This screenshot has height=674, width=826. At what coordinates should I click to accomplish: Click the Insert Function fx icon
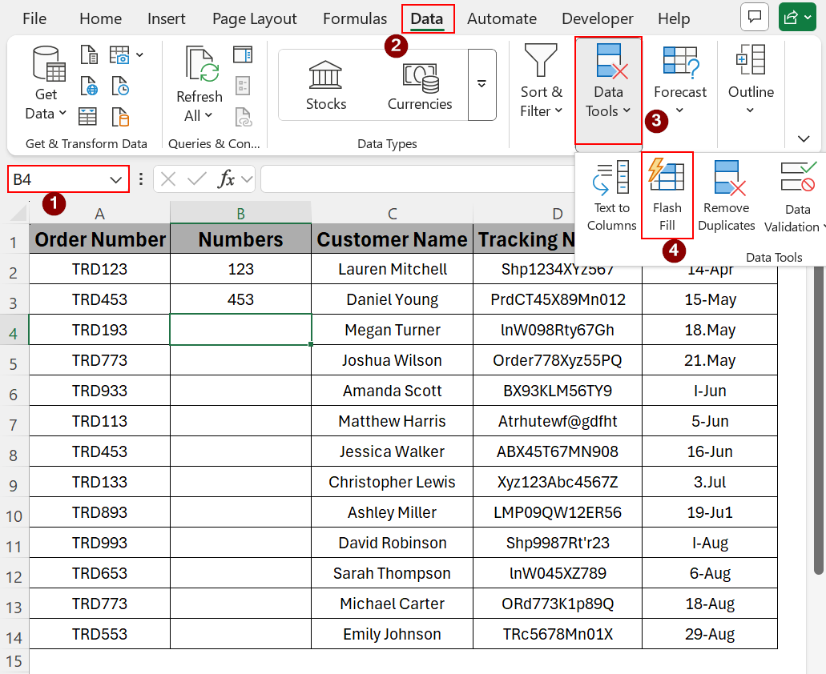227,179
